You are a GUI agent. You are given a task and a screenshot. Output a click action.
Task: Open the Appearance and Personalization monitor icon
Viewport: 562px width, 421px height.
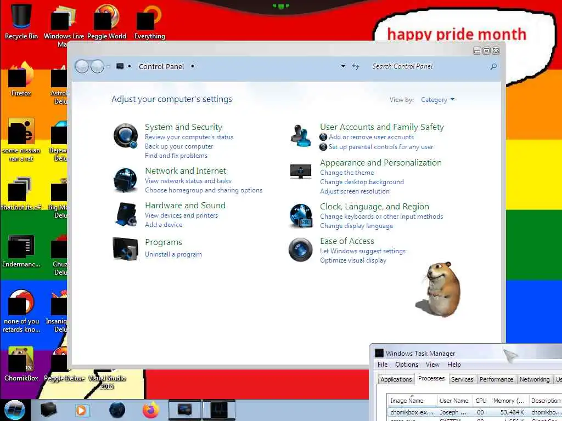coord(301,172)
